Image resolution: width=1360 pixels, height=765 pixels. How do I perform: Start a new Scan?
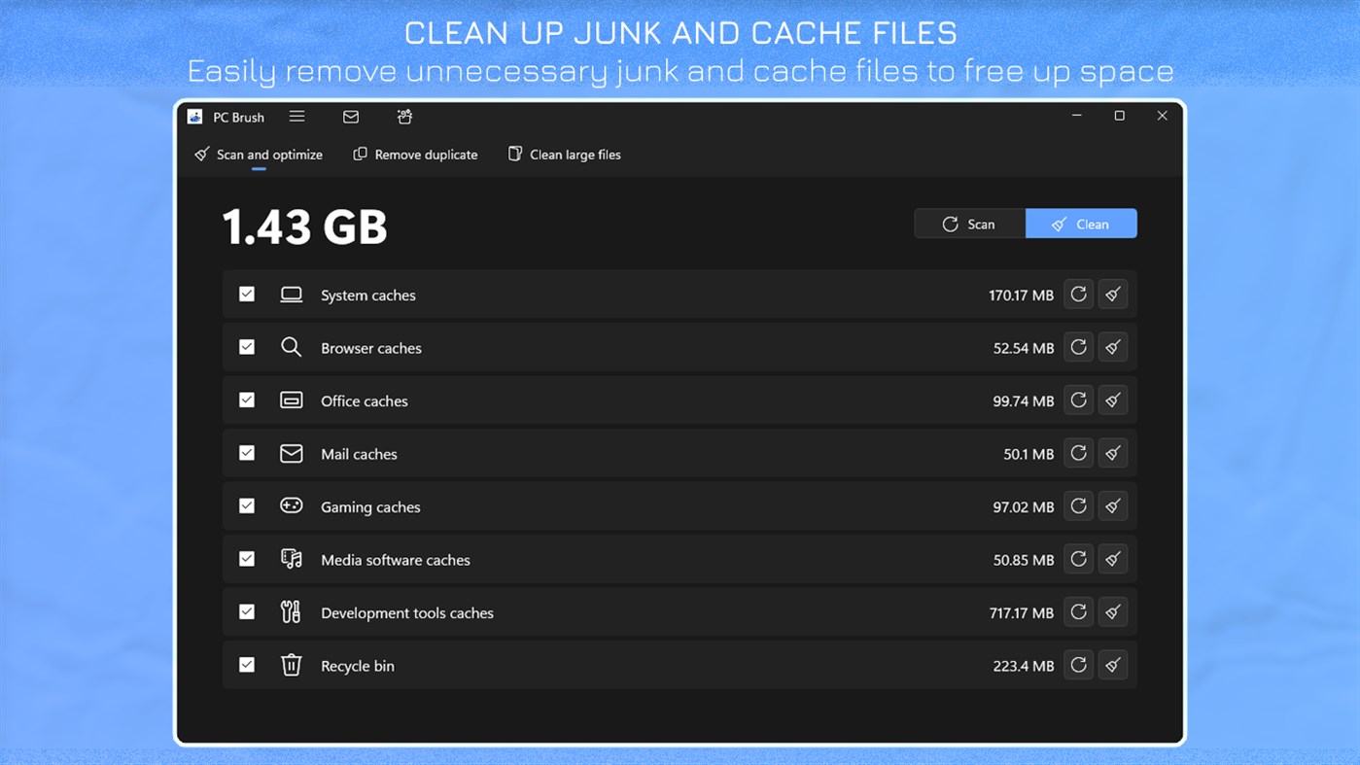tap(969, 224)
